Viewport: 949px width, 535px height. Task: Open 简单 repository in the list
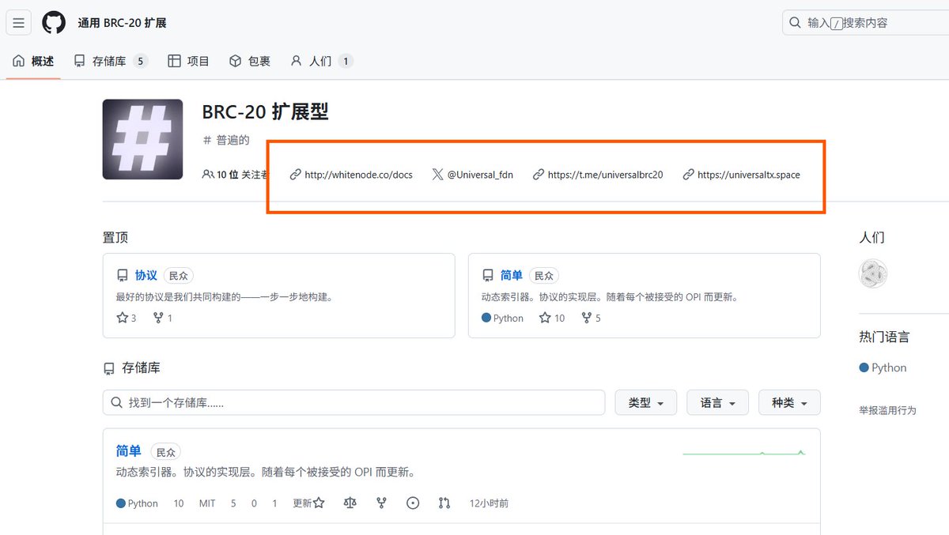point(129,450)
